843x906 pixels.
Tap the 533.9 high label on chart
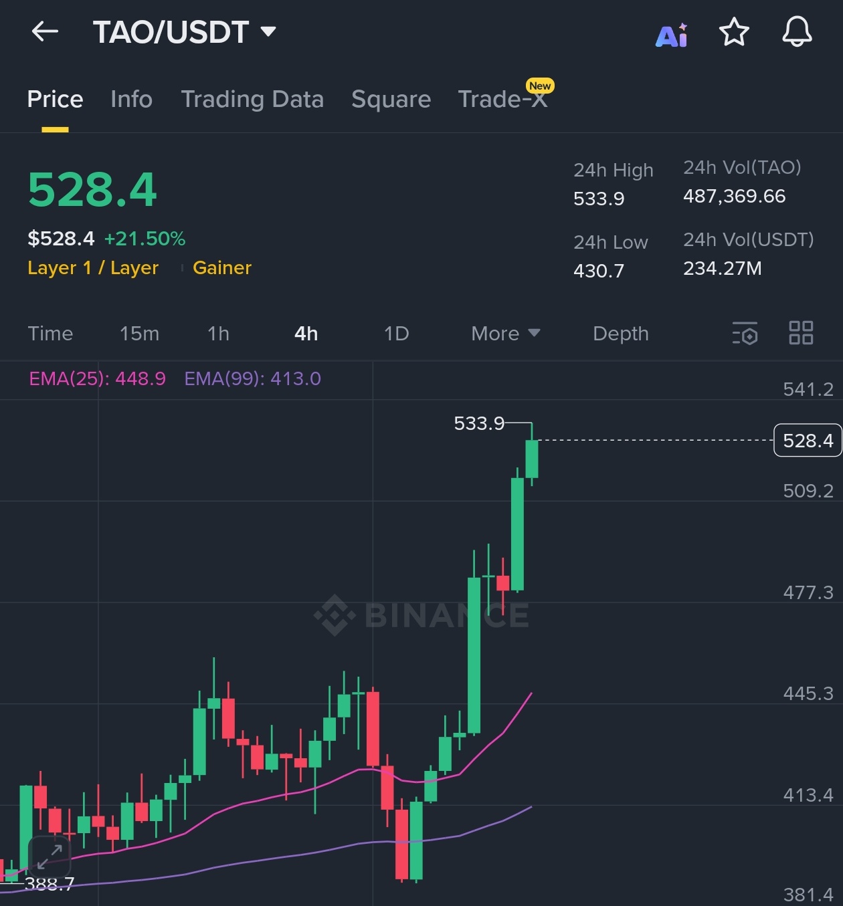pos(479,423)
